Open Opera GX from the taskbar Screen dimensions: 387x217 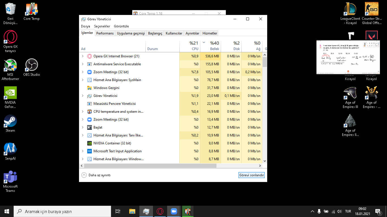[160, 211]
